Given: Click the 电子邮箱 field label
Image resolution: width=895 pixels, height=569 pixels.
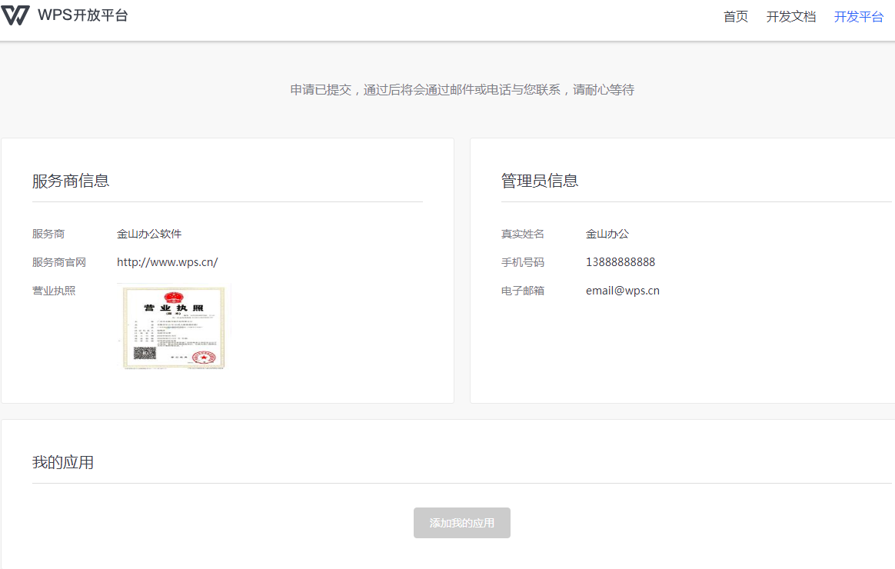Looking at the screenshot, I should click(522, 291).
